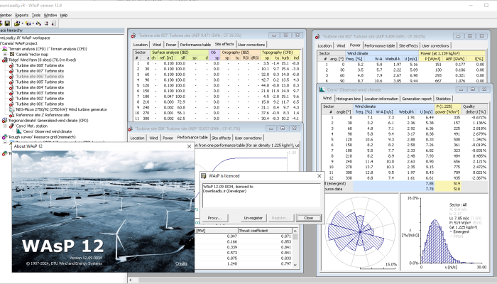Click the Turbine site 002 window title icon
497x284 pixels.
317,36
